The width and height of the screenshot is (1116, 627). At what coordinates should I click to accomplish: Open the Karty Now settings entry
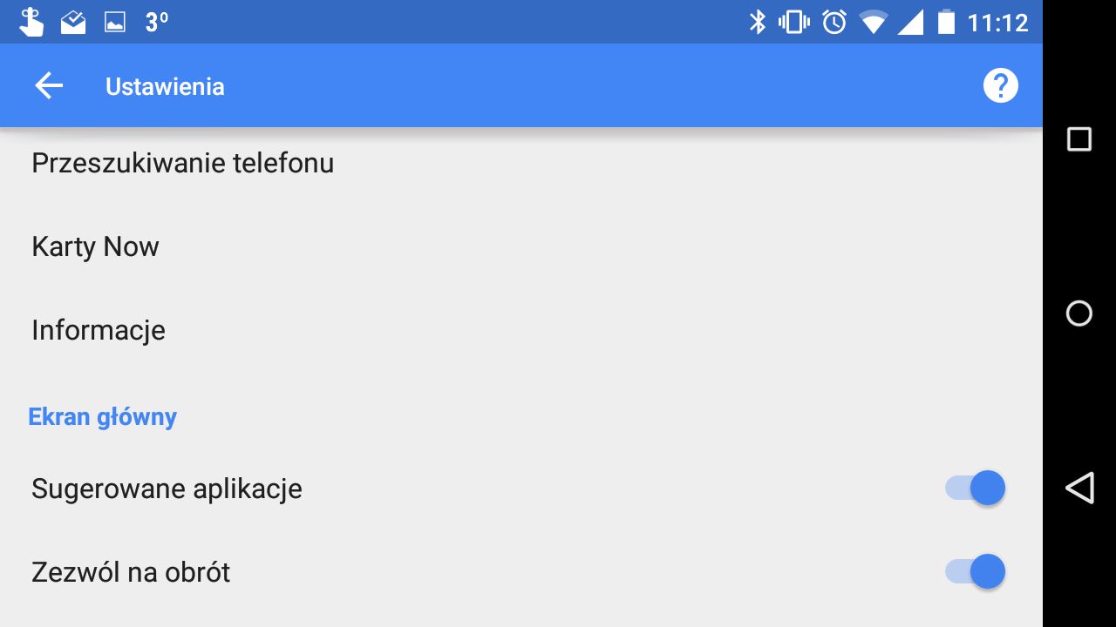96,246
